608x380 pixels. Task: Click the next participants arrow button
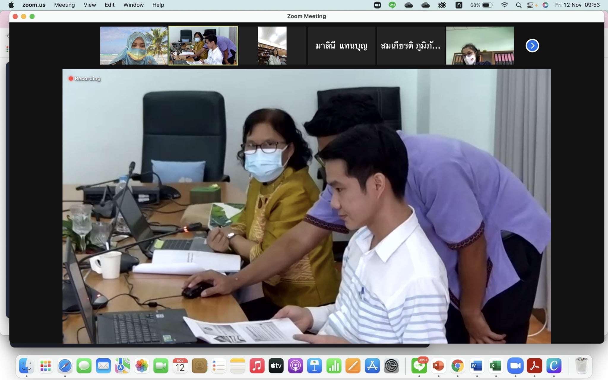tap(532, 46)
